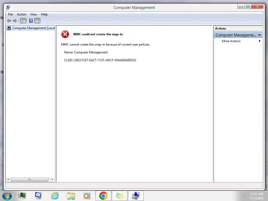The image size is (268, 201).
Task: Open the File menu
Action: click(x=10, y=14)
